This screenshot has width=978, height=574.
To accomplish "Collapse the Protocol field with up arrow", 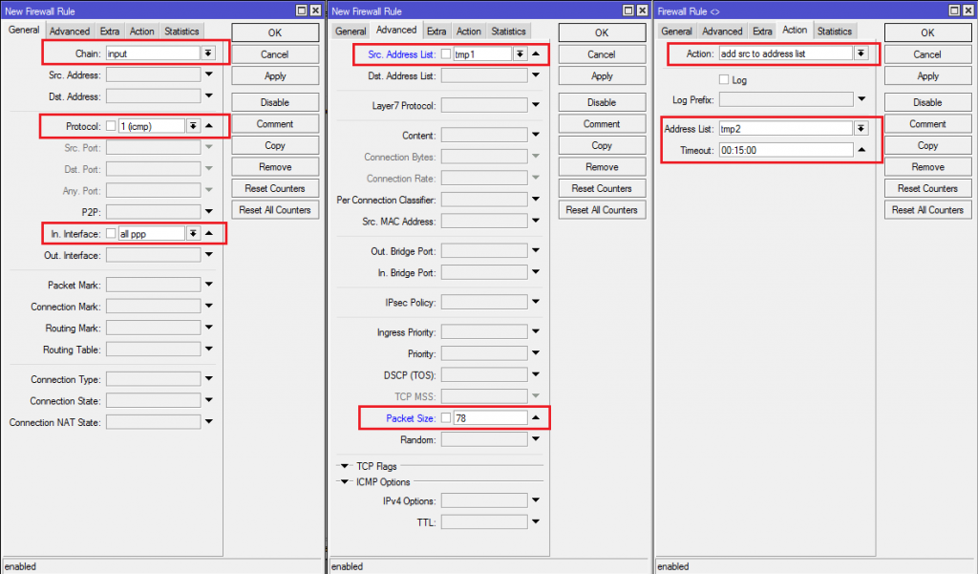I will [209, 126].
